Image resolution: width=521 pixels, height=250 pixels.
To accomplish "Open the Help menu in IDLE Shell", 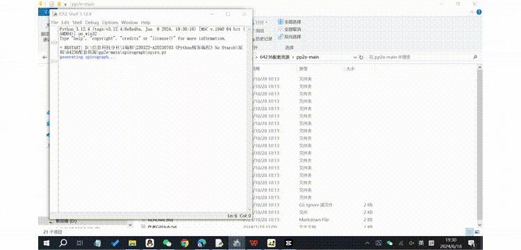I will [146, 23].
